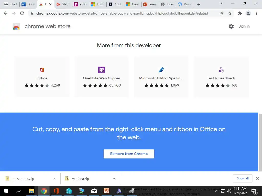Open the notification center icon
Screen dimensions: 262x196
(254, 191)
